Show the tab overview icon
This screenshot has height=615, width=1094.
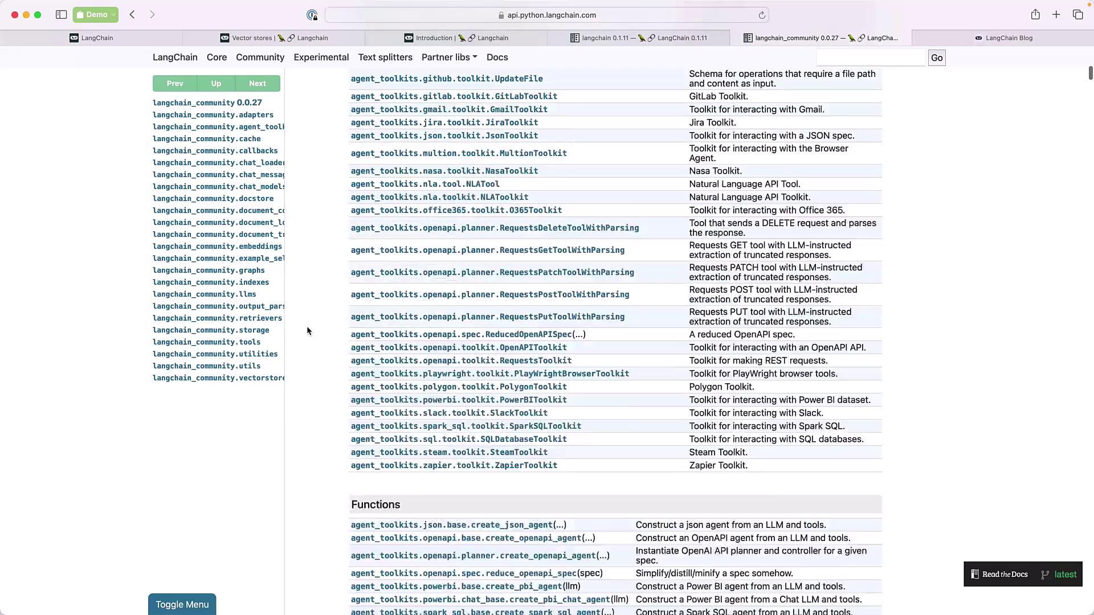tap(1077, 15)
